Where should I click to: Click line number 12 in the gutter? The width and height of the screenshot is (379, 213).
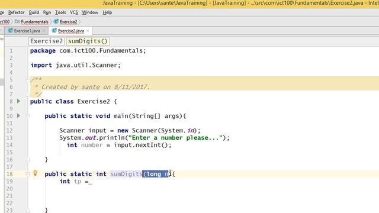[x=9, y=131]
